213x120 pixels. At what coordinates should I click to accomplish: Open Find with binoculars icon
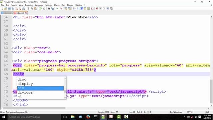49,9
